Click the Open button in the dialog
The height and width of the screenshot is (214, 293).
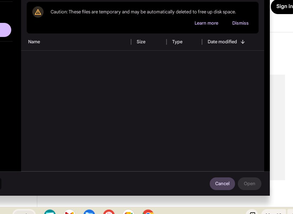pos(249,184)
